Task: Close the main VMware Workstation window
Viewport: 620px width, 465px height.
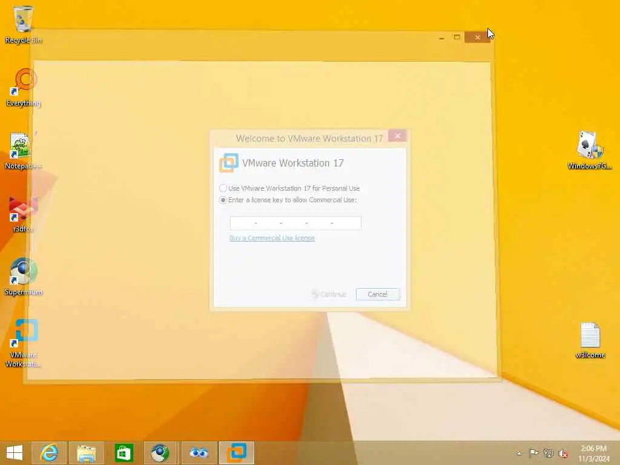Action: pos(477,38)
